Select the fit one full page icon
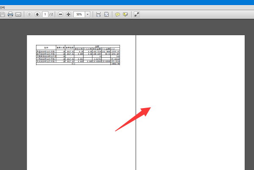 click(x=106, y=14)
